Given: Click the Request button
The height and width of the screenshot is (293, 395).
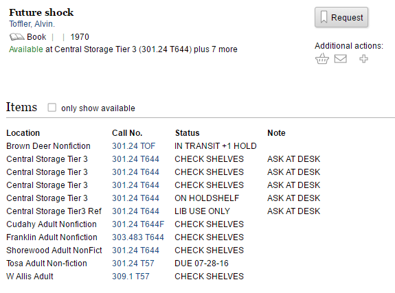Looking at the screenshot, I should [x=341, y=17].
